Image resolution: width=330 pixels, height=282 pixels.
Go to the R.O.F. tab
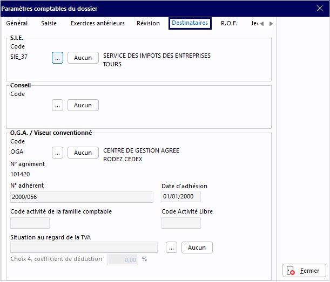pos(229,23)
